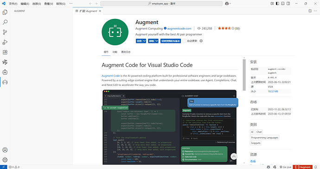Click the switch to pre-release version button
The image size is (320, 169).
pyautogui.click(x=171, y=41)
